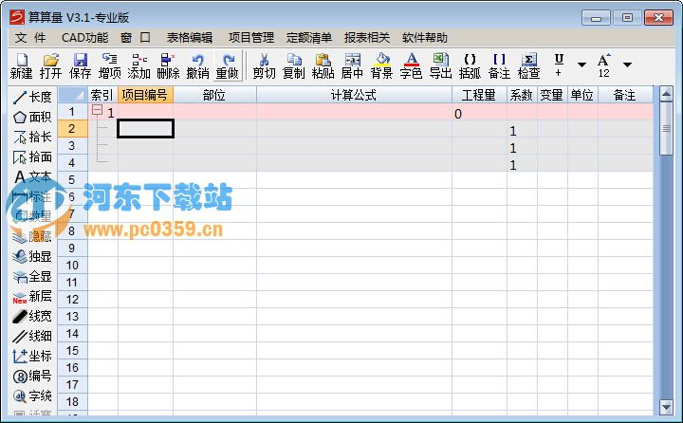Click the 项目编号 column header
Viewport: 683px width, 423px height.
click(145, 95)
